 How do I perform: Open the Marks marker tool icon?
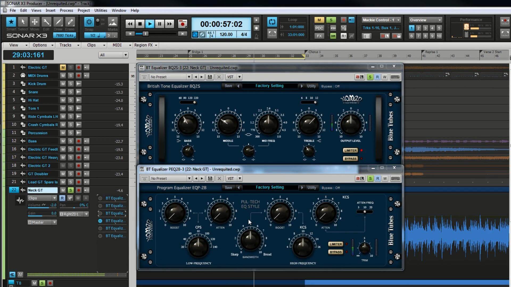pyautogui.click(x=113, y=22)
